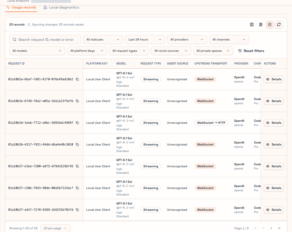The width and height of the screenshot is (292, 232).
Task: View Details for request 01a10b5a
Action: (274, 79)
